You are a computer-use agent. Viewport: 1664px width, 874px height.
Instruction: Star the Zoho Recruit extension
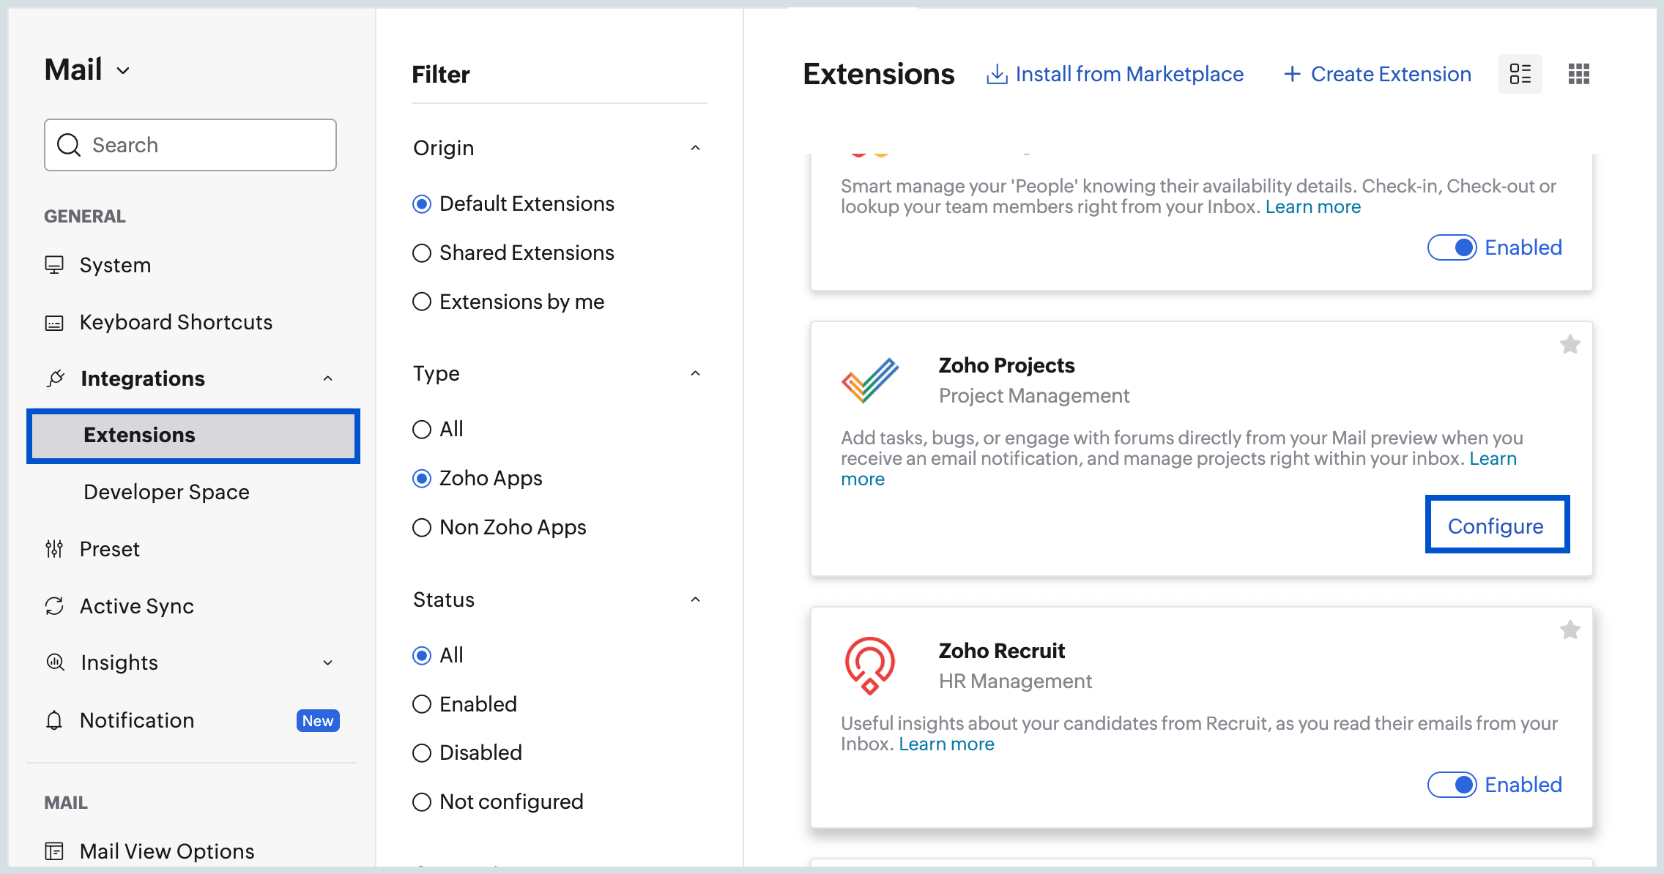[x=1570, y=630]
